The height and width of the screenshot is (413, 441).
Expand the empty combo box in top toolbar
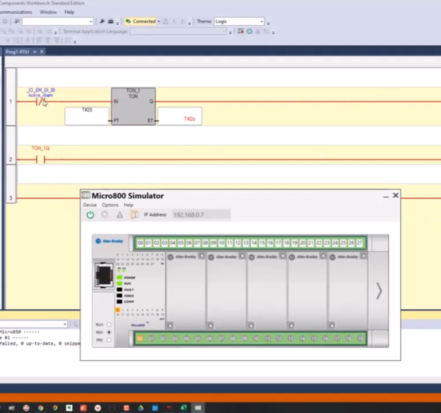[x=90, y=21]
